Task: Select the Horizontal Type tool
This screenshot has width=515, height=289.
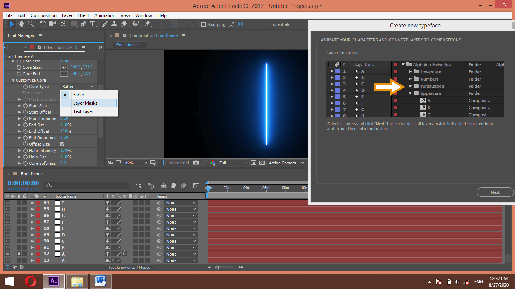Action: [93, 24]
